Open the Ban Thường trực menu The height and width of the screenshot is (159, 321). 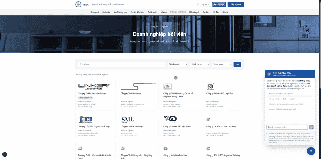click(121, 12)
